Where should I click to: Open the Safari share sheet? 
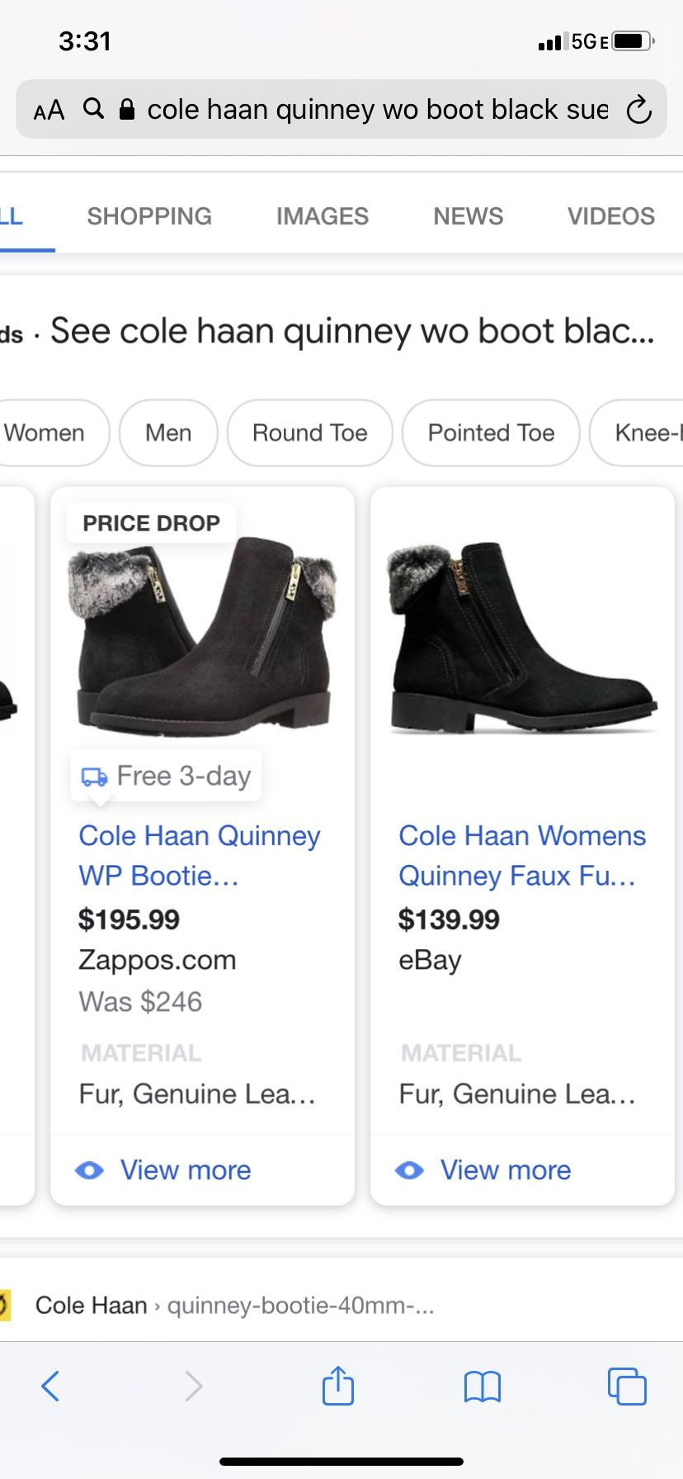pos(338,1386)
